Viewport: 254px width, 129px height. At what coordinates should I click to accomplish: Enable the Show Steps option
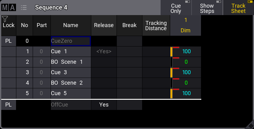207,8
